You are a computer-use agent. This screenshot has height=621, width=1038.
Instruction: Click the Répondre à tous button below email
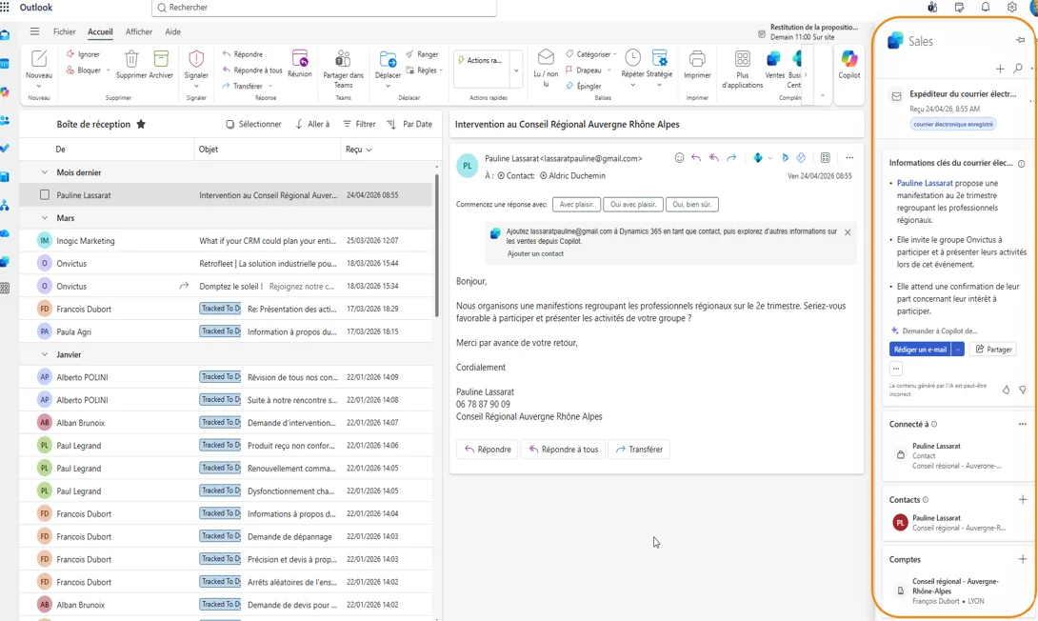pyautogui.click(x=564, y=449)
